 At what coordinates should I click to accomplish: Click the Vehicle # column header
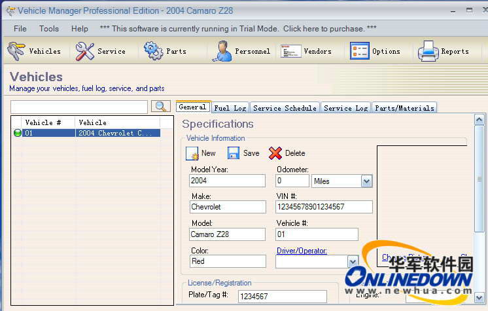tap(48, 122)
